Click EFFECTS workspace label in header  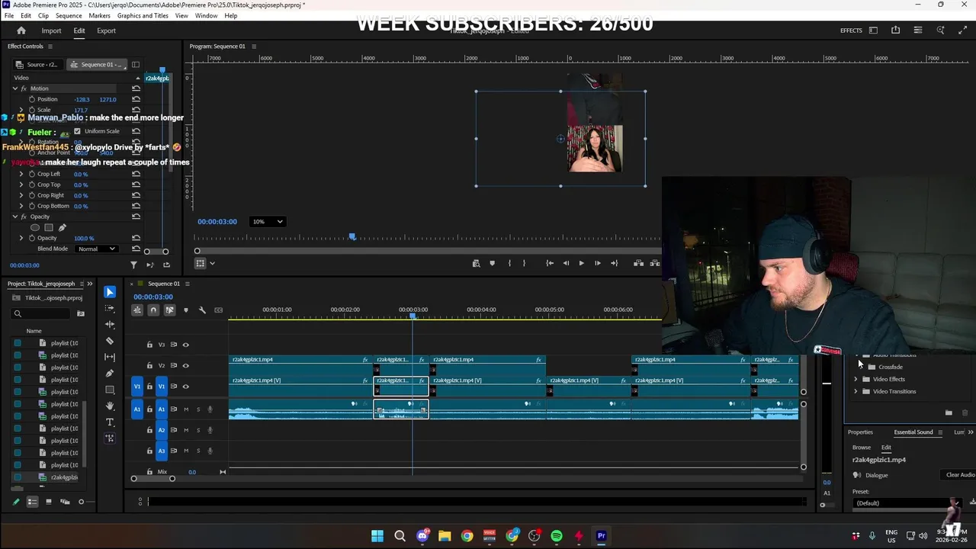tap(851, 30)
